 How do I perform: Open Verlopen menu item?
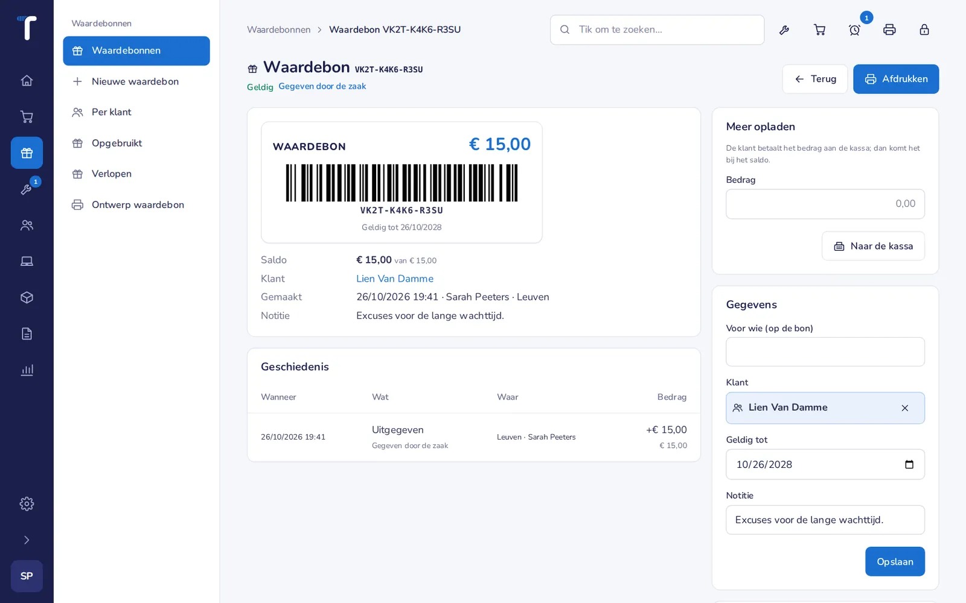(x=136, y=174)
